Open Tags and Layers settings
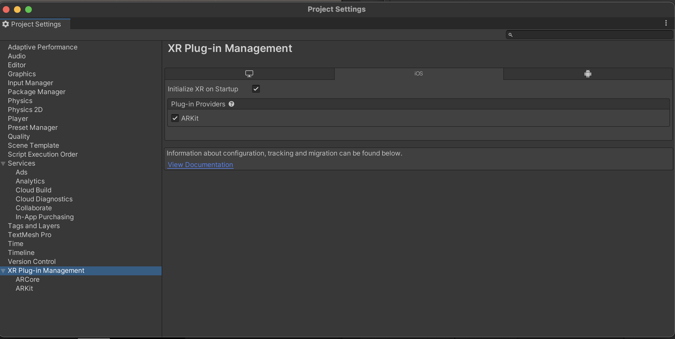 click(34, 226)
